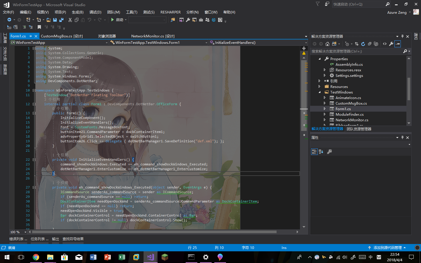Open the RESHARPER menu
The height and width of the screenshot is (263, 421).
click(x=170, y=12)
